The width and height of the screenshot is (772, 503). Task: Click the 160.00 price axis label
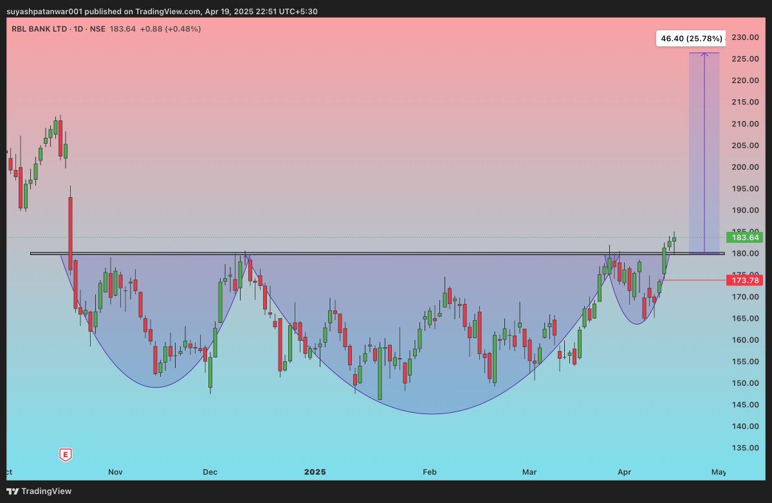[744, 340]
